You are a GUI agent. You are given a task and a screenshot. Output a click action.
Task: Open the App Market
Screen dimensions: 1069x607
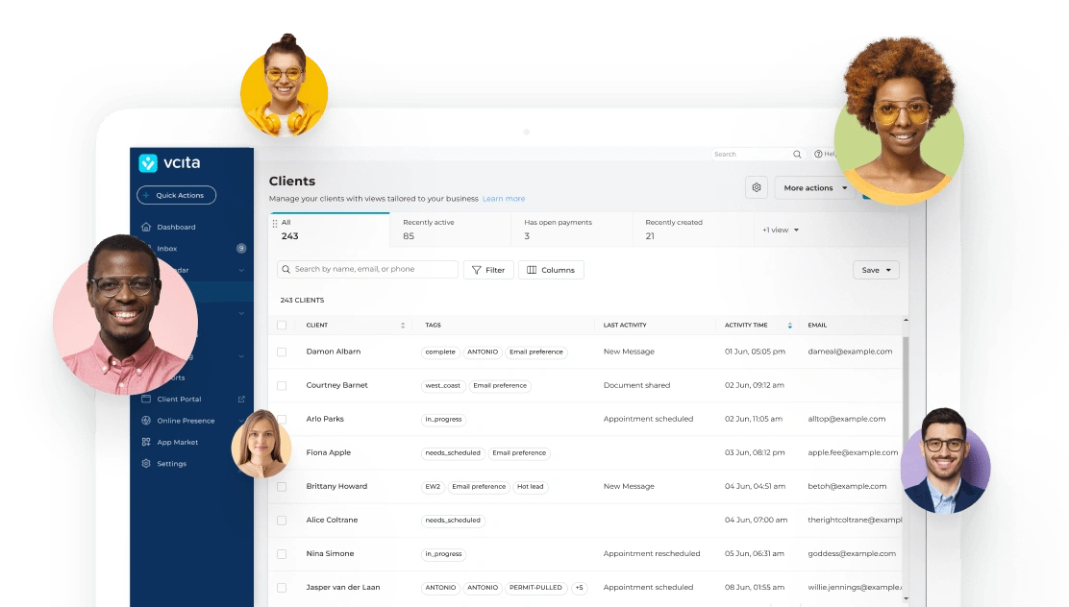point(179,442)
